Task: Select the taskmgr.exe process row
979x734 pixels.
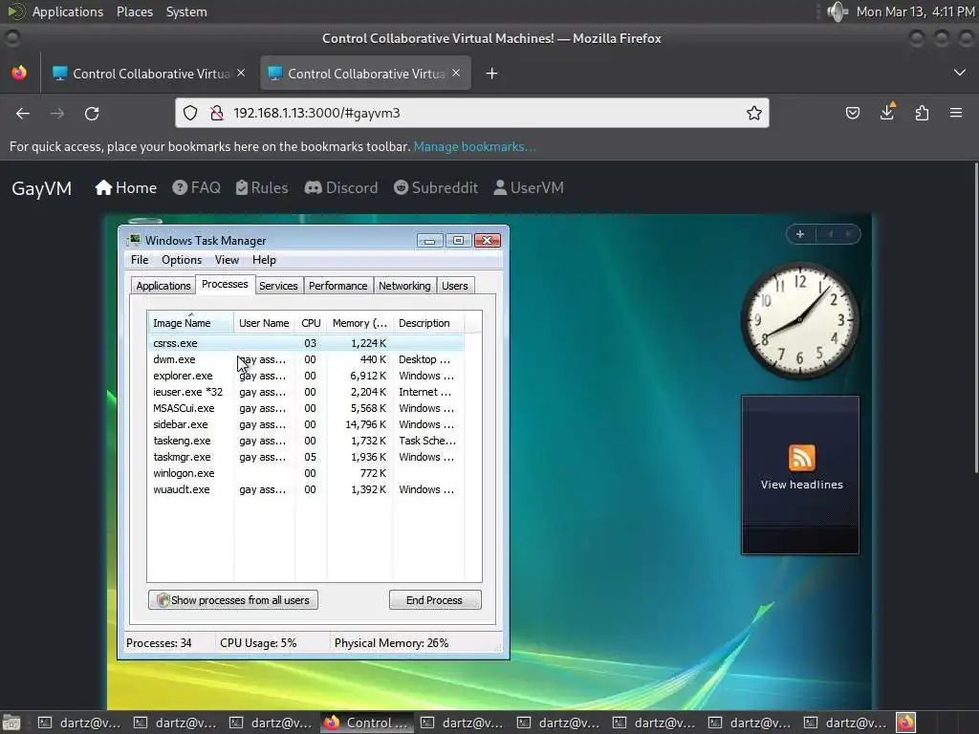Action: [x=306, y=457]
